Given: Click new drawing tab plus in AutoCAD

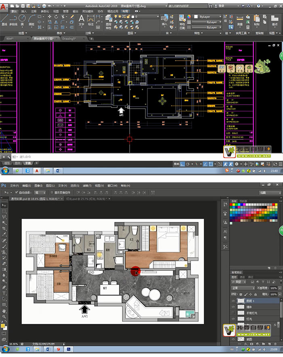Looking at the screenshot, I should point(91,39).
